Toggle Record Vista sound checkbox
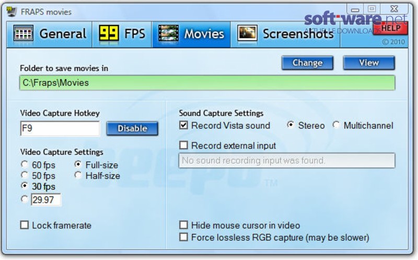The width and height of the screenshot is (418, 260). pos(183,125)
